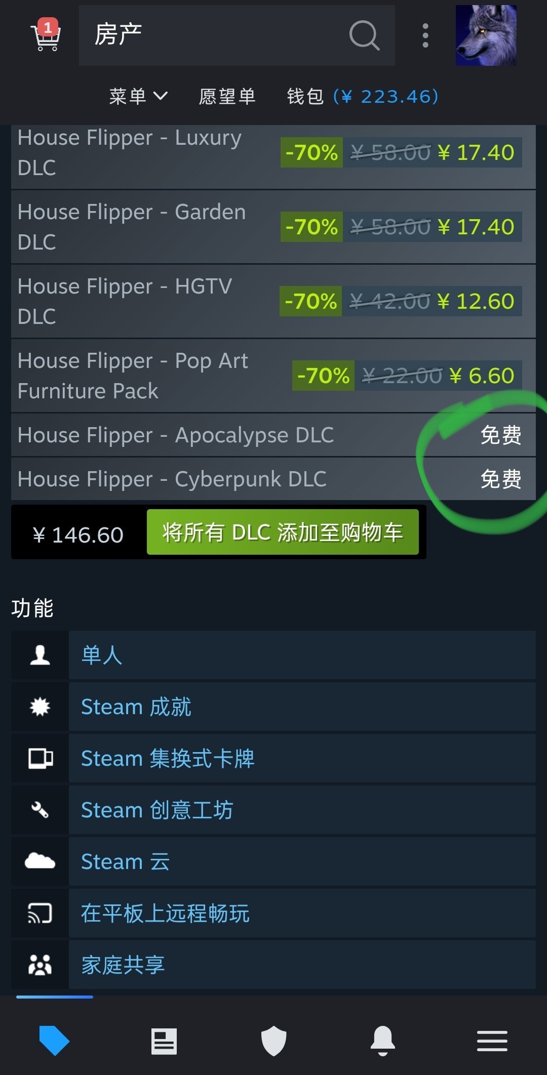This screenshot has height=1075, width=547.
Task: Open Steam Guard shield tab
Action: (x=273, y=1041)
